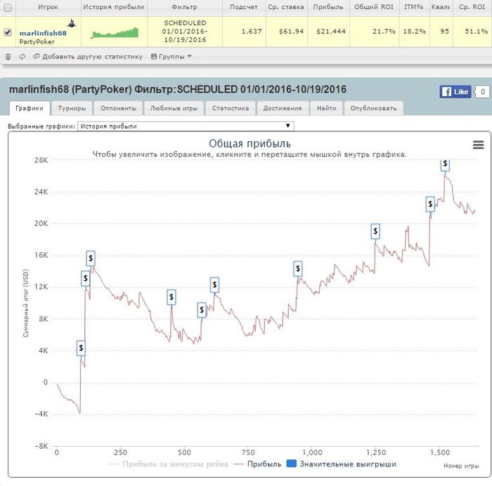Toggle Прибыль за минусом рейка legend

coord(169,464)
